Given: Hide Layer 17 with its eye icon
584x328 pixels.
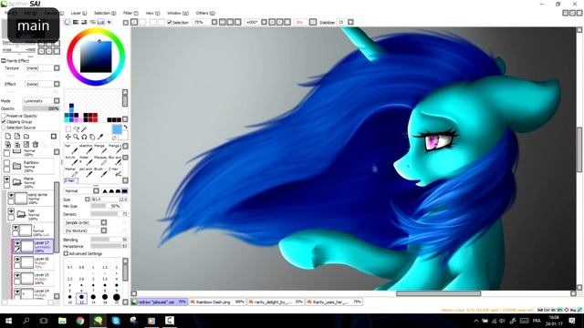Looking at the screenshot, I should 17,243.
